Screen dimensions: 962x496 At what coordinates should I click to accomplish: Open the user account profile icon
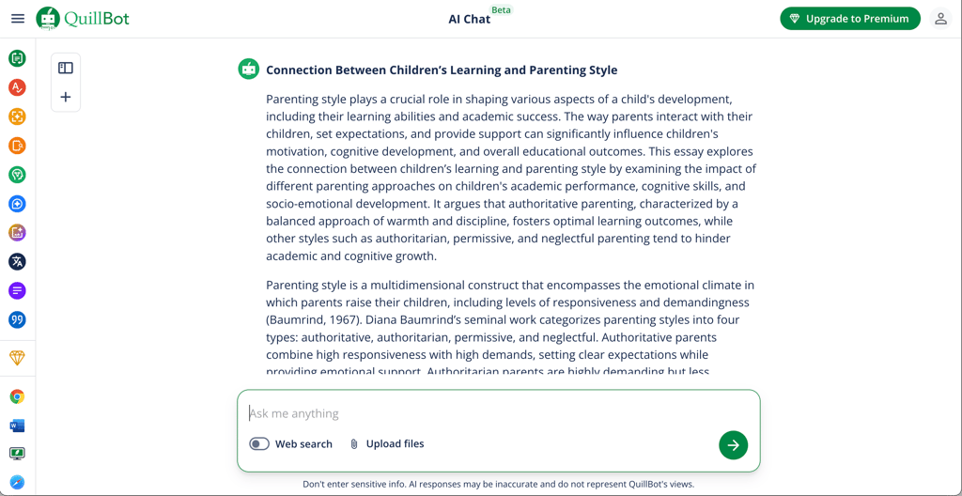coord(940,19)
